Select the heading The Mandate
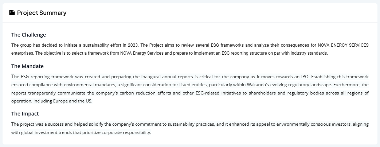This screenshot has height=147, width=380. (27, 66)
